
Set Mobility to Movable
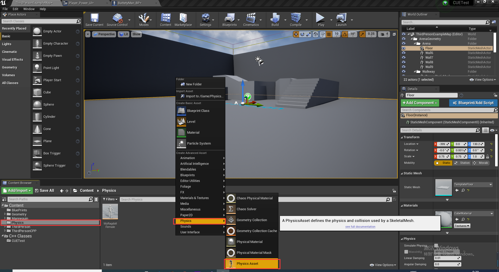[481, 163]
